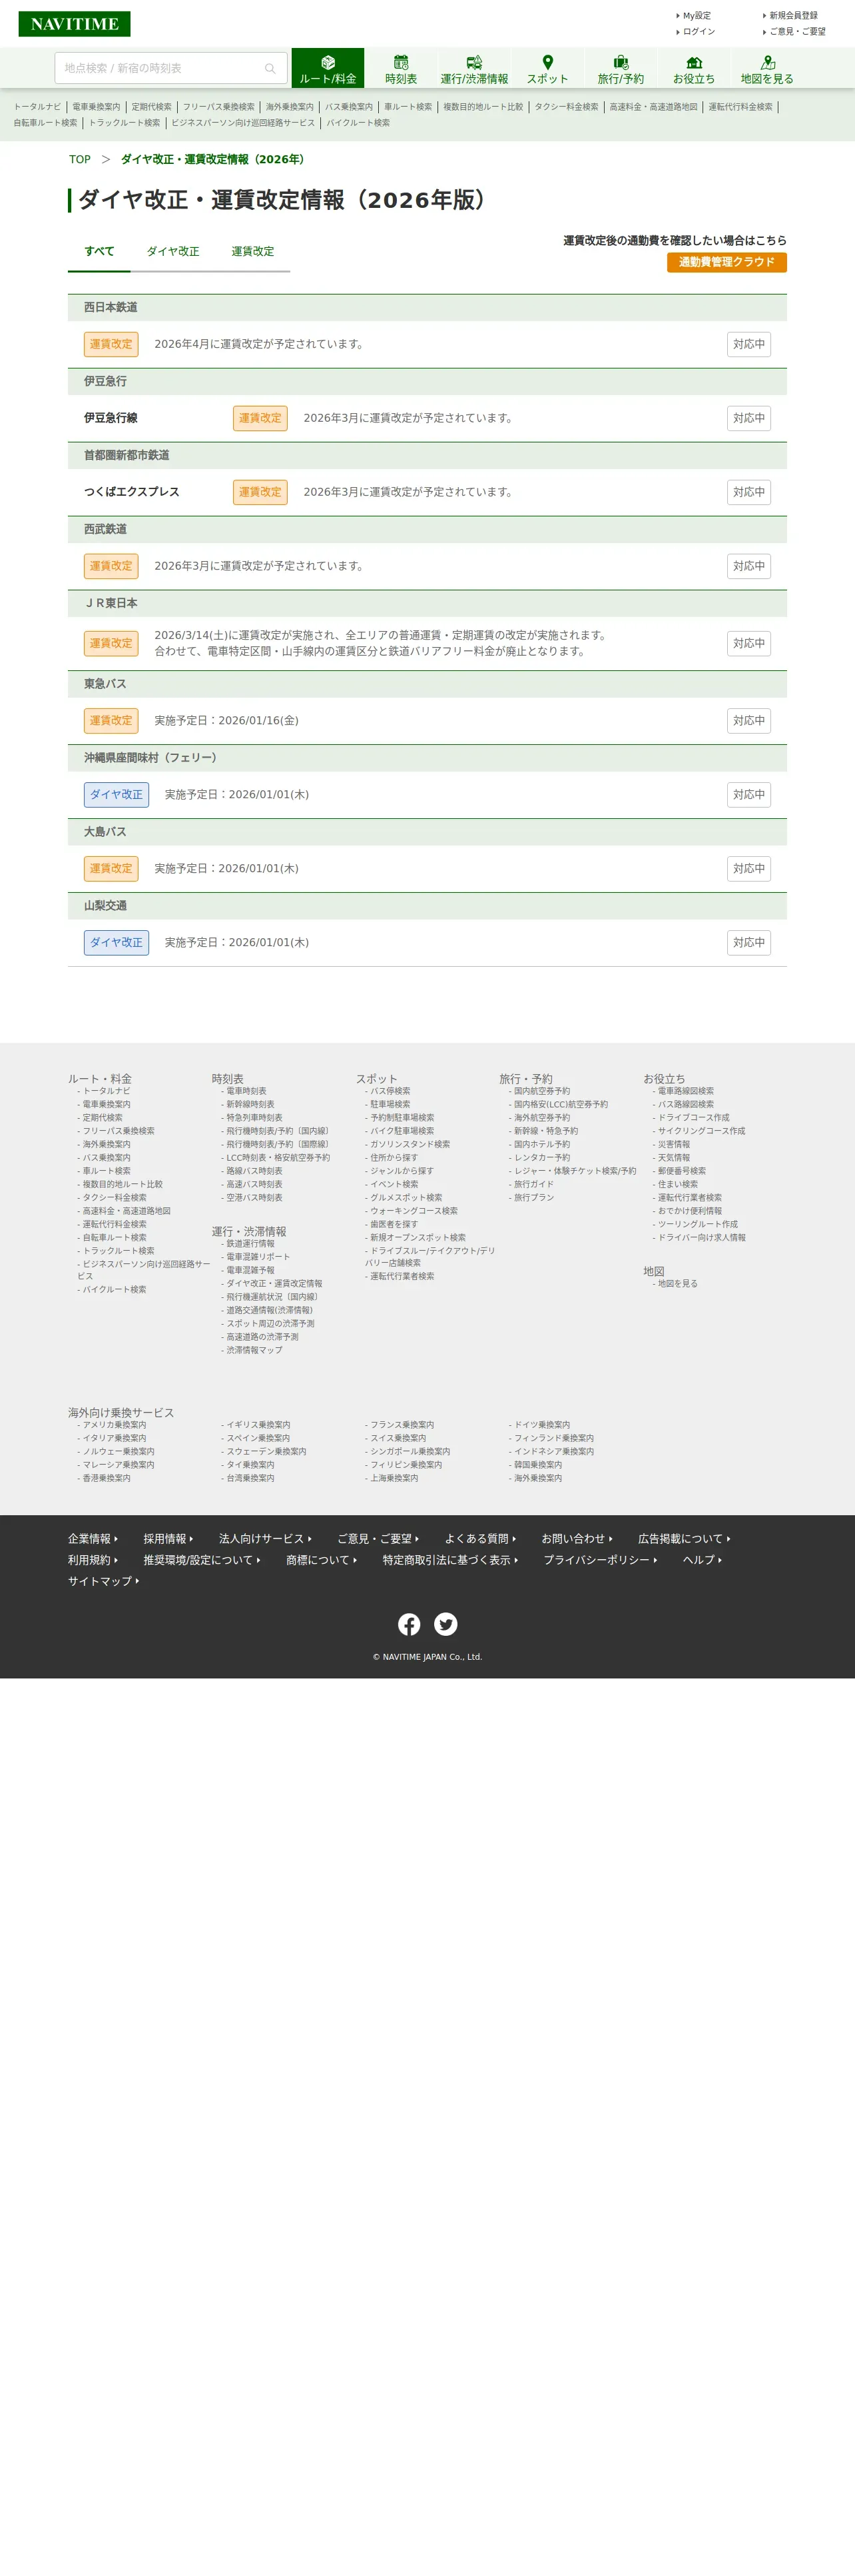Screen dimensions: 855x2576
Task: Click the NAVITIME logo
Action: (74, 24)
